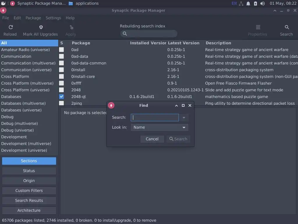The image size is (298, 224).
Task: Open the Properties toolbar icon
Action: (x=258, y=27)
